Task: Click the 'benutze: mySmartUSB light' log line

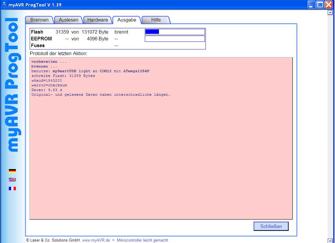Action: (x=90, y=71)
